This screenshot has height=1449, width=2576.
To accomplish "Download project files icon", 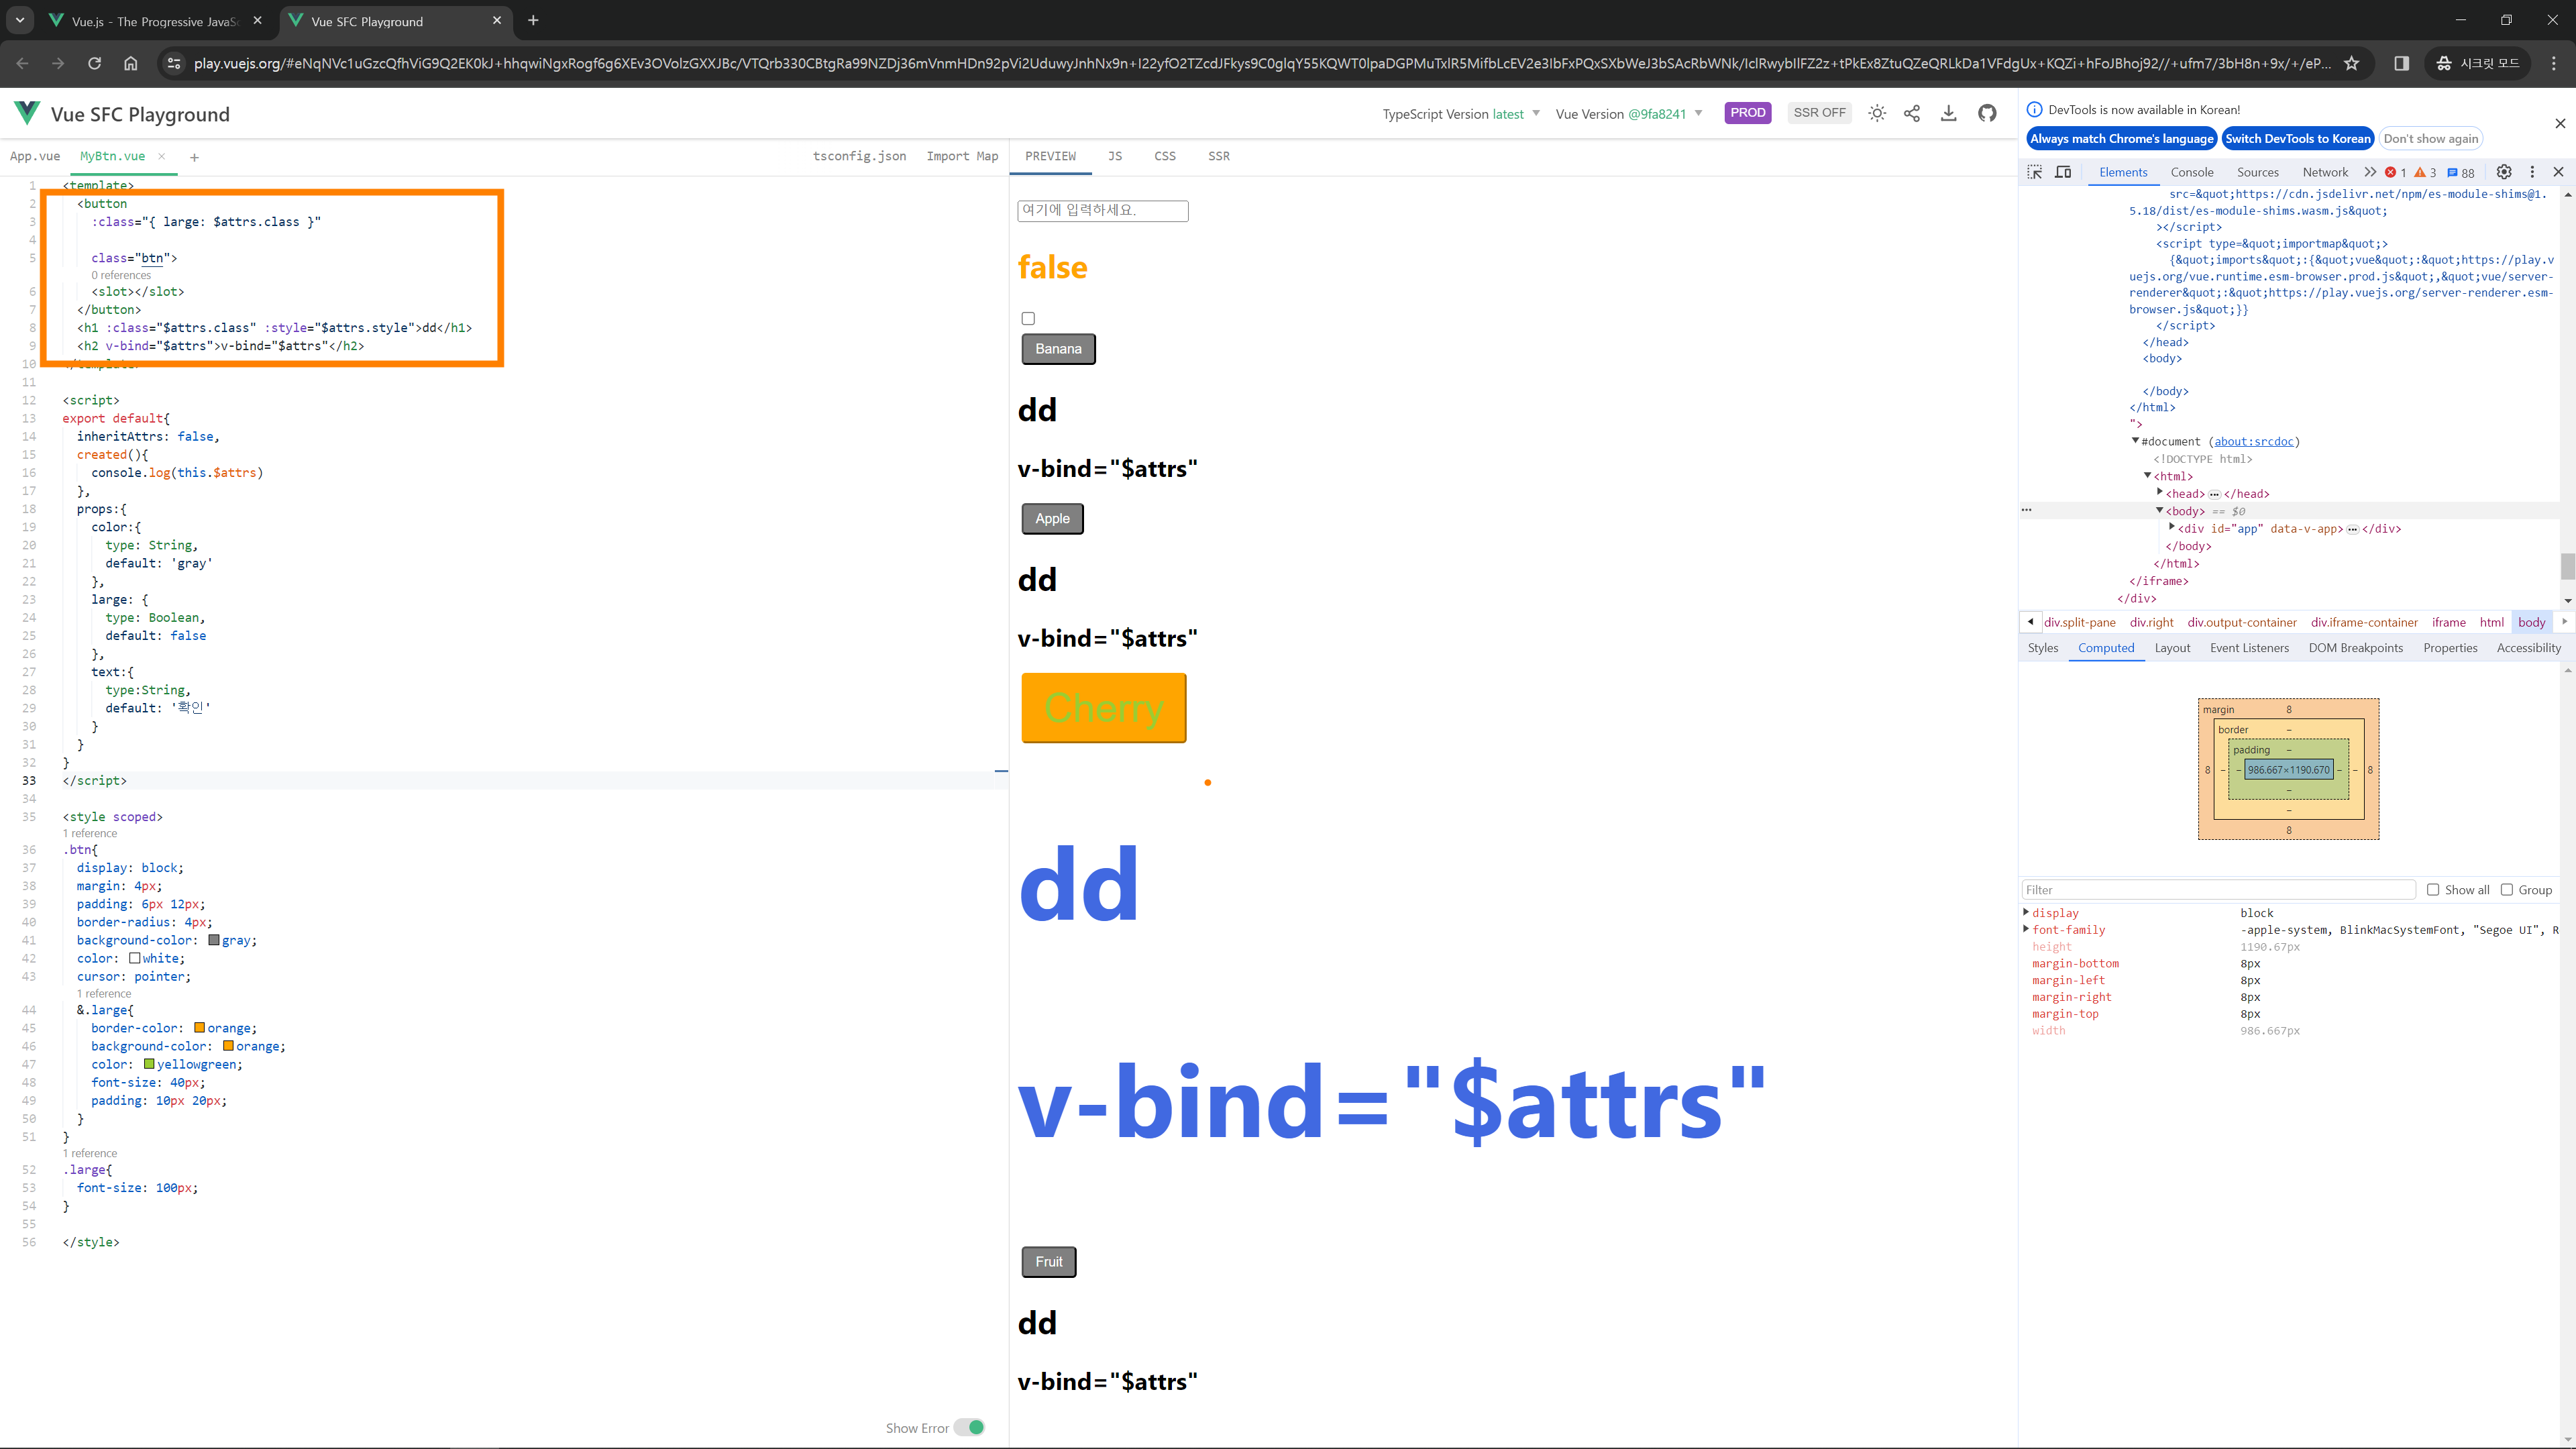I will [x=1949, y=113].
